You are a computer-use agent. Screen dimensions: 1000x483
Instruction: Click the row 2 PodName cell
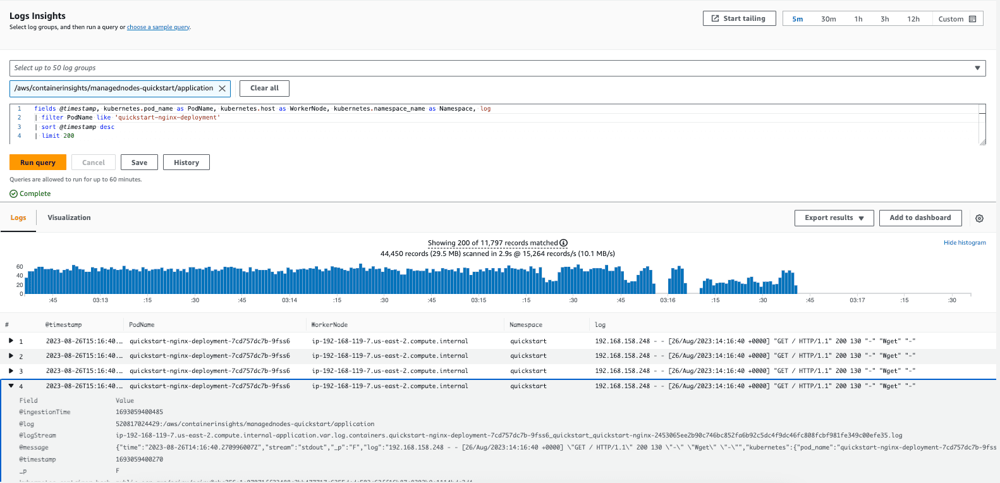click(210, 356)
